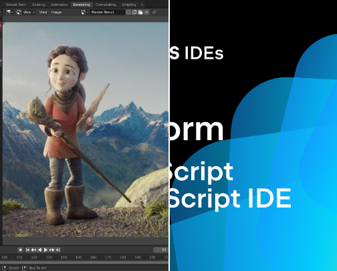
Task: Click frame 150 on the timeline ruler
Action: (x=78, y=257)
